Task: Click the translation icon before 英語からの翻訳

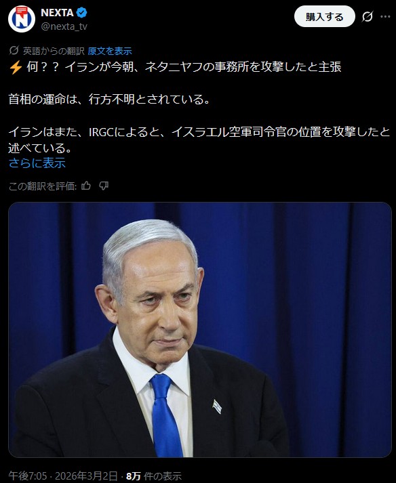Action: (14, 50)
